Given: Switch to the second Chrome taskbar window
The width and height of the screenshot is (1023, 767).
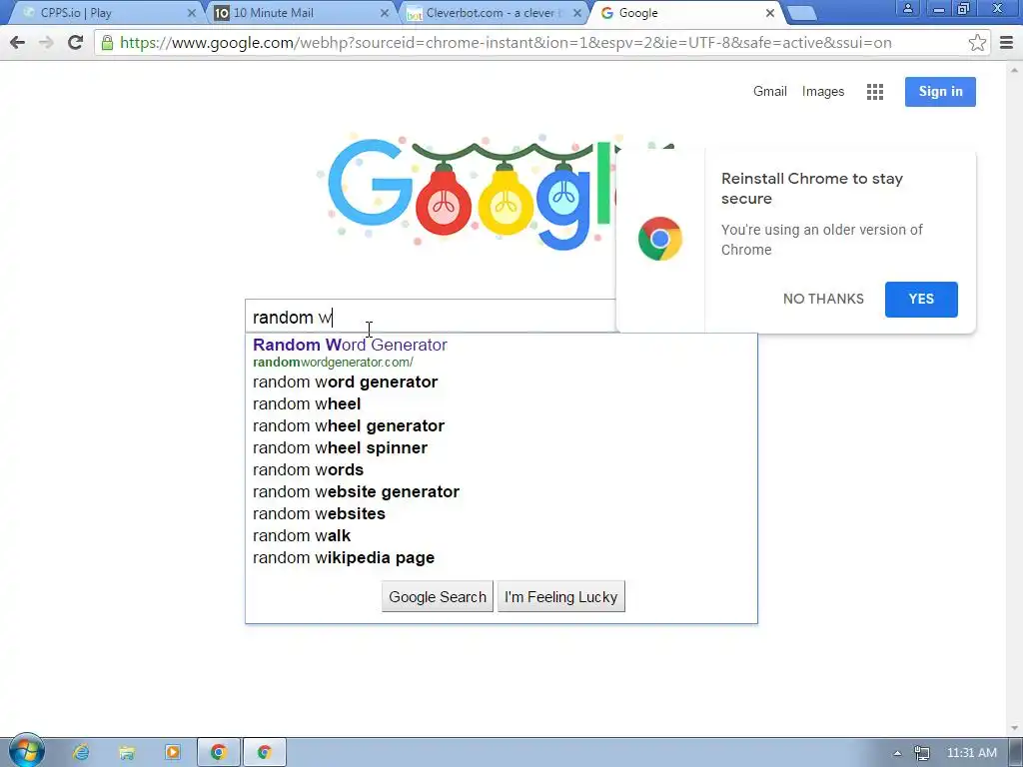Looking at the screenshot, I should pyautogui.click(x=264, y=752).
